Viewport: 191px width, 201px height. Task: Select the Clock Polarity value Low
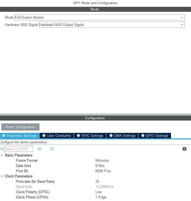pos(98,192)
